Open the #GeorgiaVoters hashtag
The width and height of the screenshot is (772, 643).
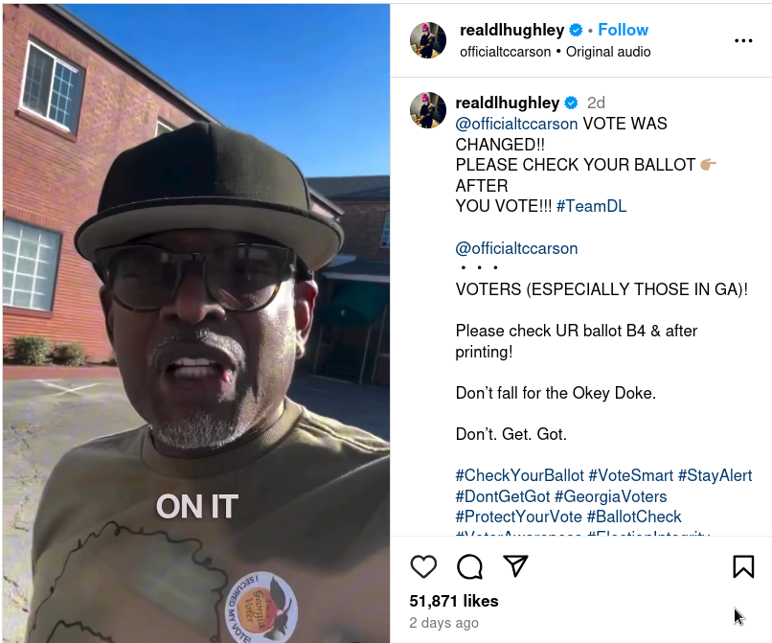(x=610, y=496)
